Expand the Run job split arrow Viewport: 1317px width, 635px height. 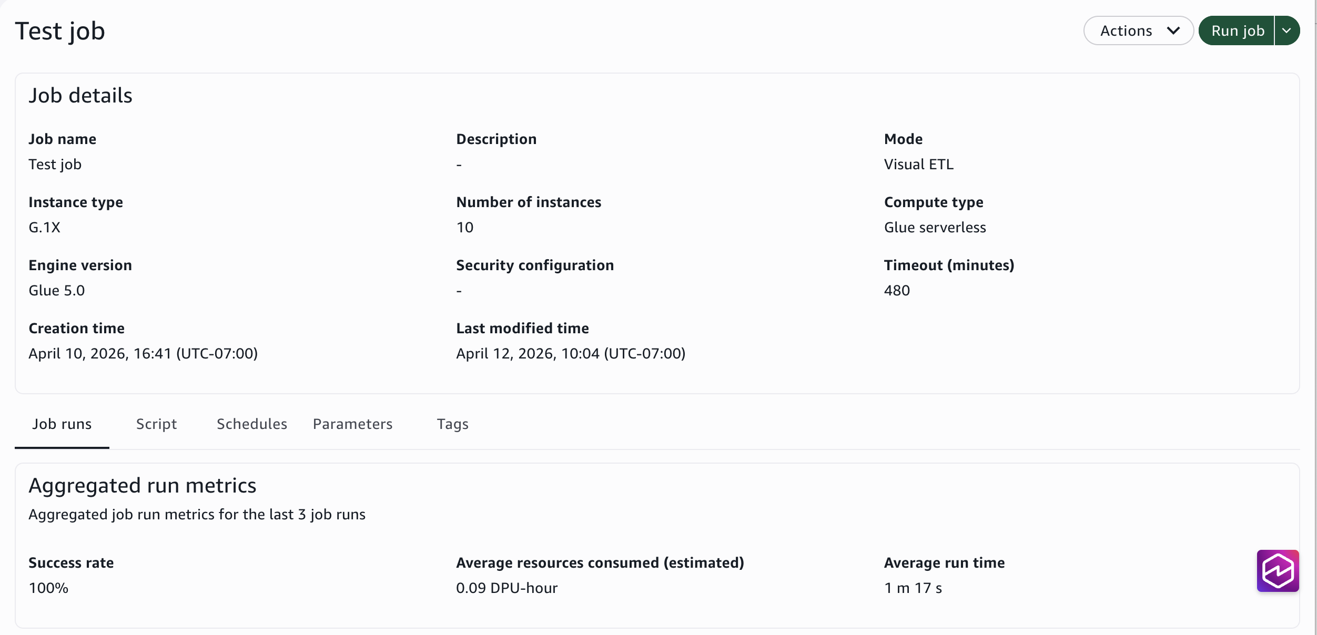pos(1287,30)
